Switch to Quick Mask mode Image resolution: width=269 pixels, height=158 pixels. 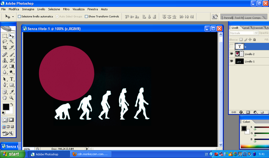click(x=11, y=119)
